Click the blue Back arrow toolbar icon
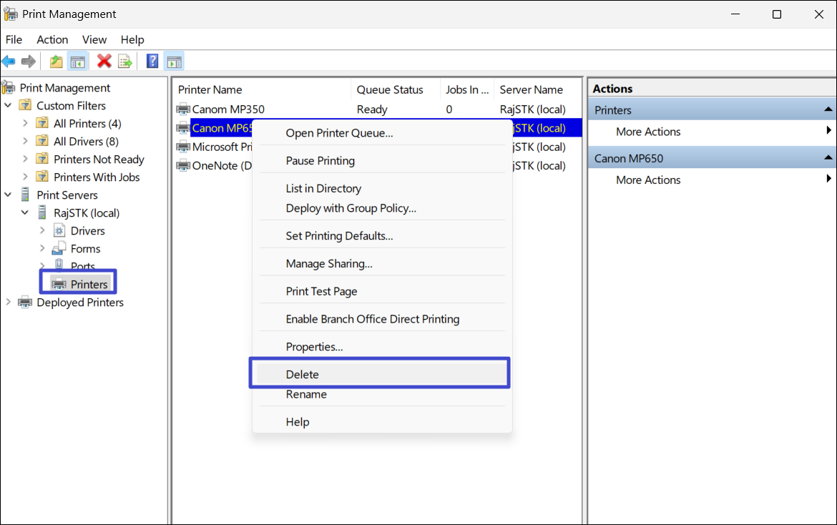 [x=9, y=62]
